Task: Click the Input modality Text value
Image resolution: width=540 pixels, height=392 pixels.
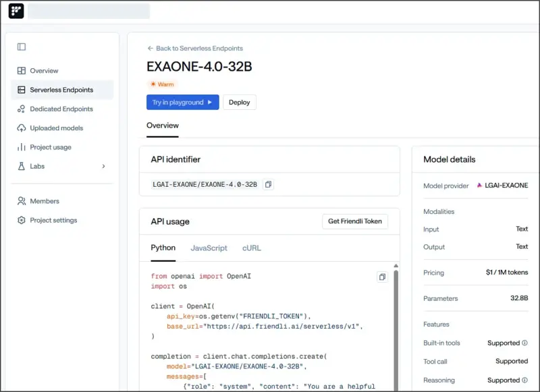Action: 522,229
